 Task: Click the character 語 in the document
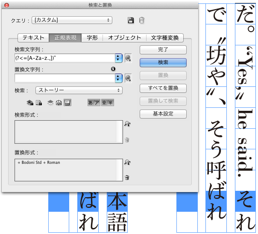point(117,222)
